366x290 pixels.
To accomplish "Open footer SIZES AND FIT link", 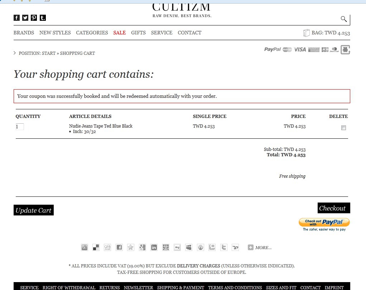I will [281, 287].
